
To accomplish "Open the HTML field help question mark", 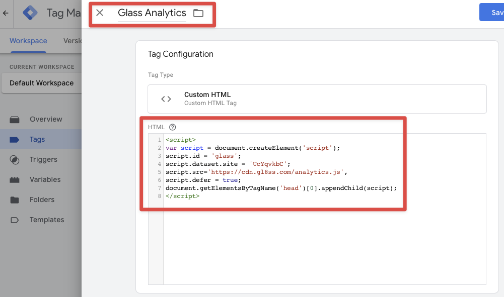I will tap(173, 127).
